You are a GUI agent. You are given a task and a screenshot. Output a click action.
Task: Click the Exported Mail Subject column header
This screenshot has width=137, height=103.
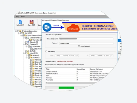(x=96, y=69)
